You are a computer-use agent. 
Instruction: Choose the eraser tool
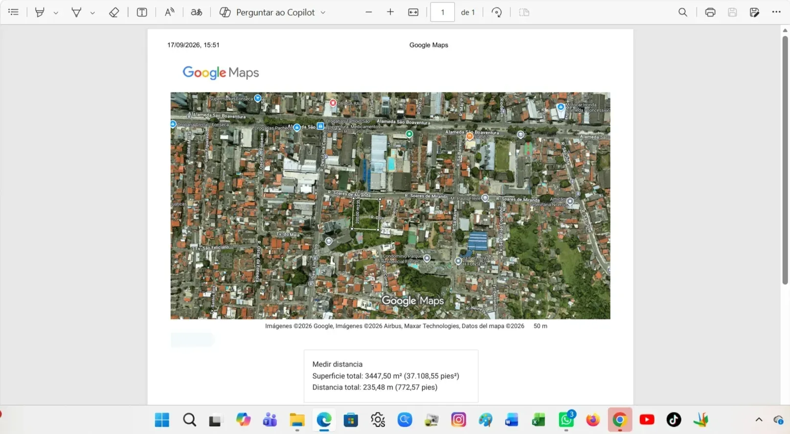[114, 12]
